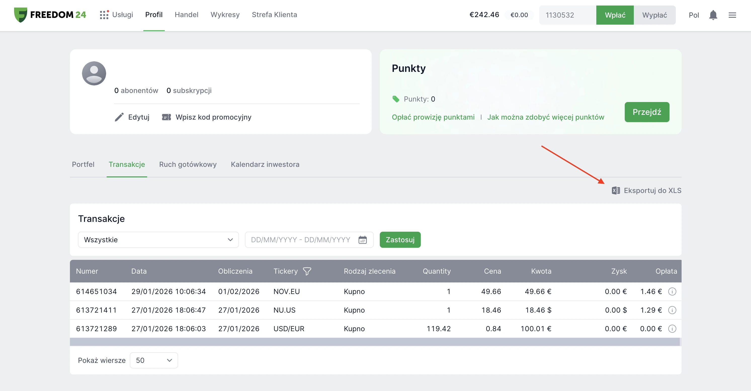Screen dimensions: 751x391
Task: Click fee info icon for NU.US row
Action: [672, 310]
